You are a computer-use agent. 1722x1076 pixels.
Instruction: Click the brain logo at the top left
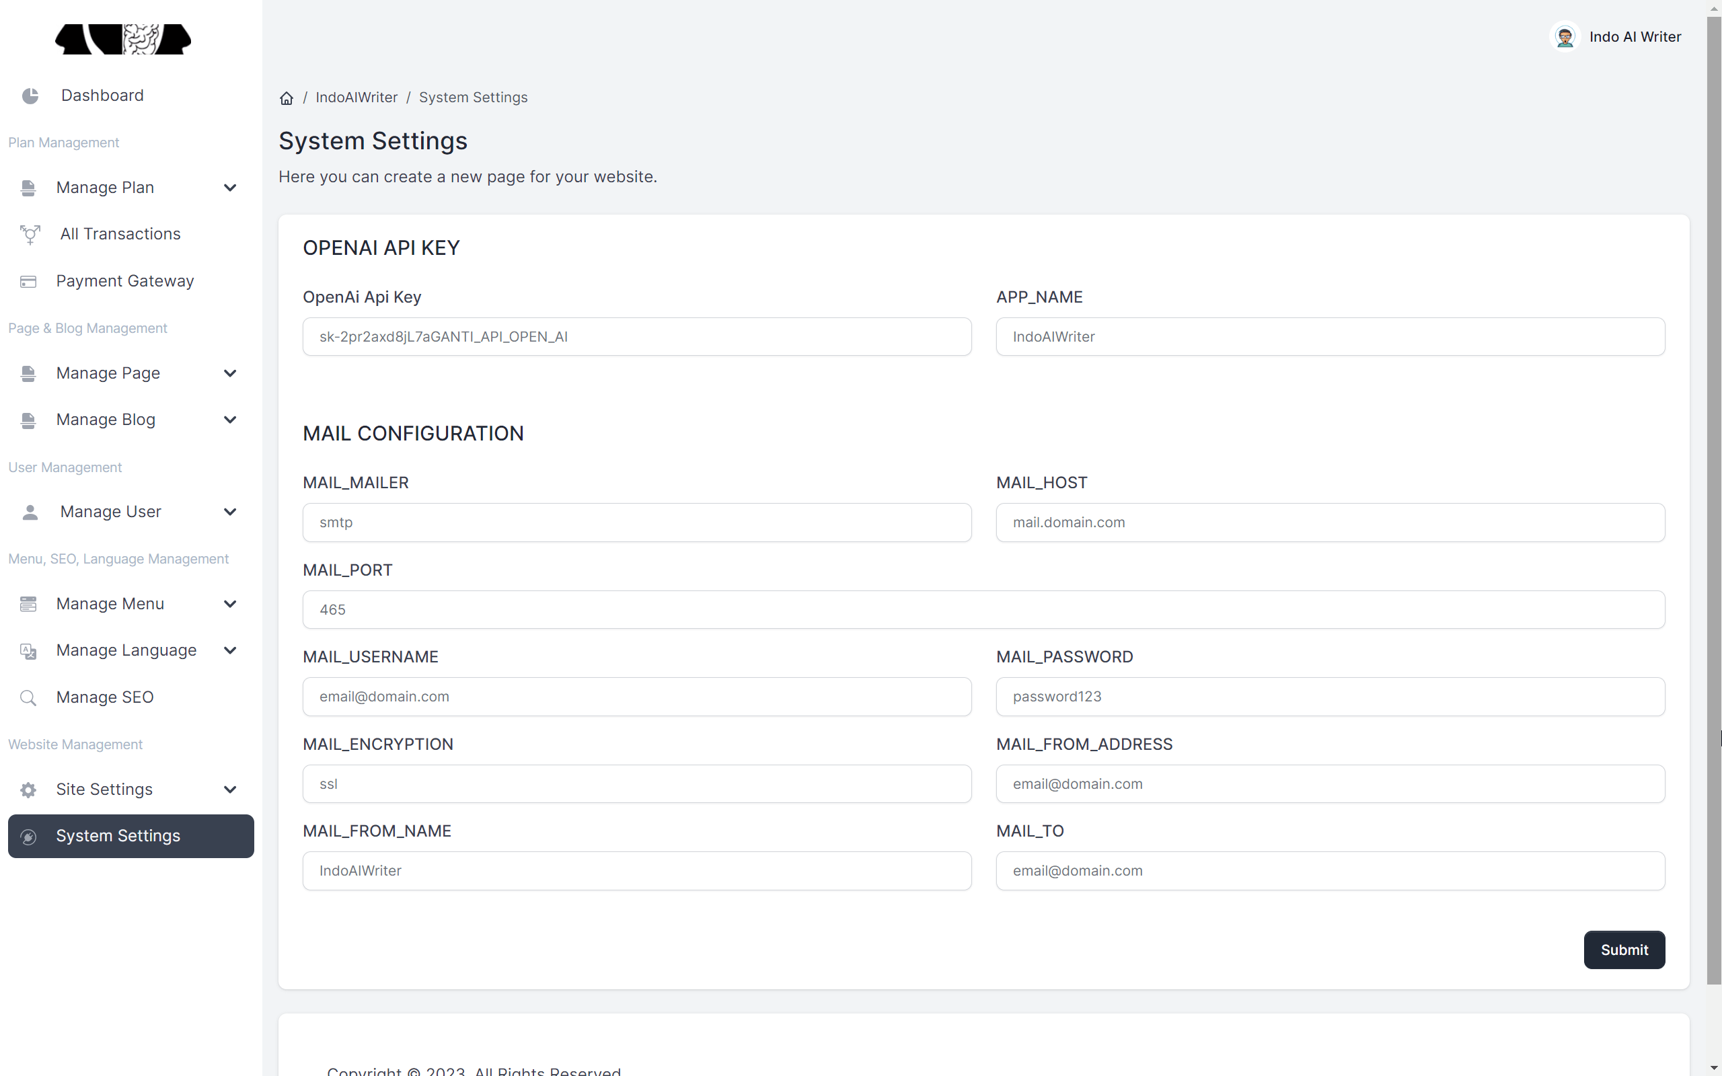[122, 40]
